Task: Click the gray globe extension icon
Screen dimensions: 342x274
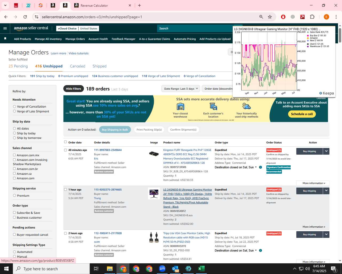Action: (x=293, y=17)
